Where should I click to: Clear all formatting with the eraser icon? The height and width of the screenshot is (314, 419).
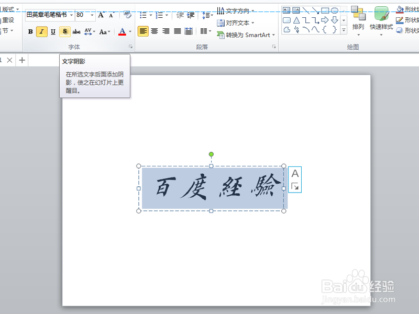pyautogui.click(x=127, y=15)
